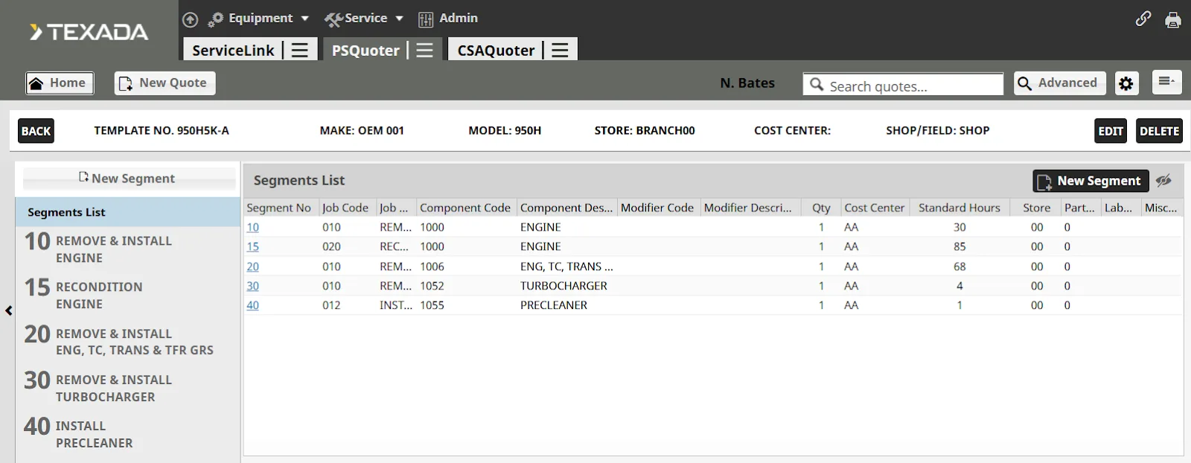Select segment 20 Eng, TC, Trans & TFR GRS
The width and height of the screenshot is (1191, 463).
pyautogui.click(x=127, y=342)
